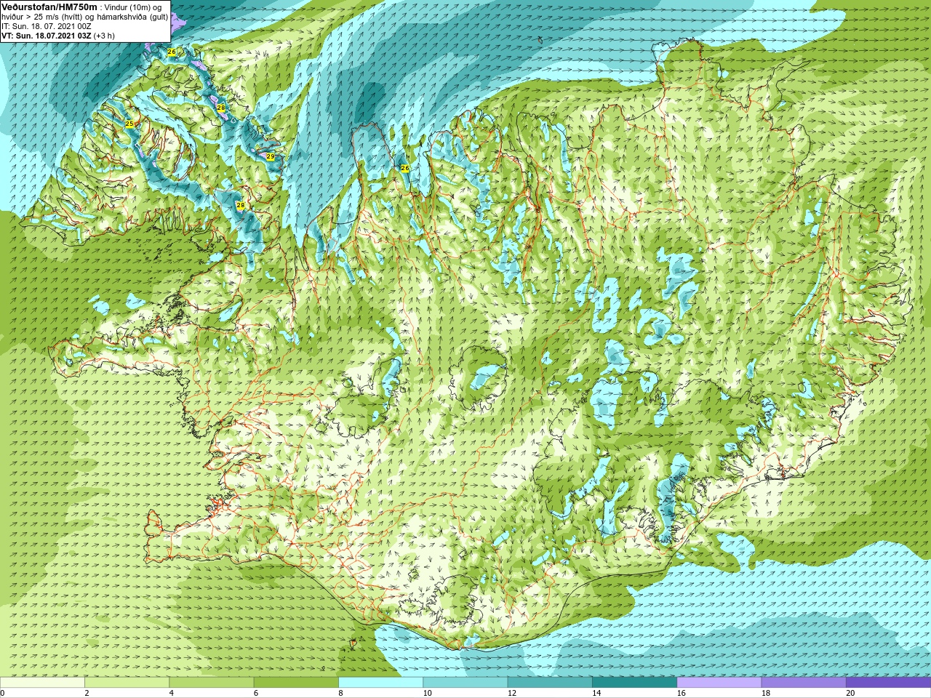Click the yellow gust label 29
This screenshot has height=698, width=931.
coord(271,156)
